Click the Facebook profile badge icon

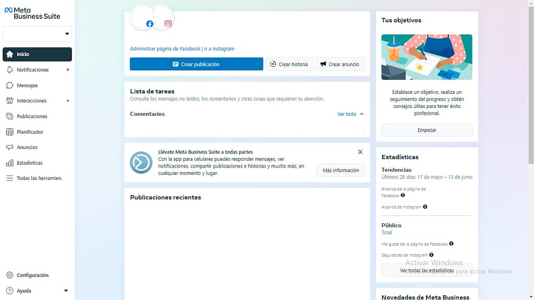[149, 24]
